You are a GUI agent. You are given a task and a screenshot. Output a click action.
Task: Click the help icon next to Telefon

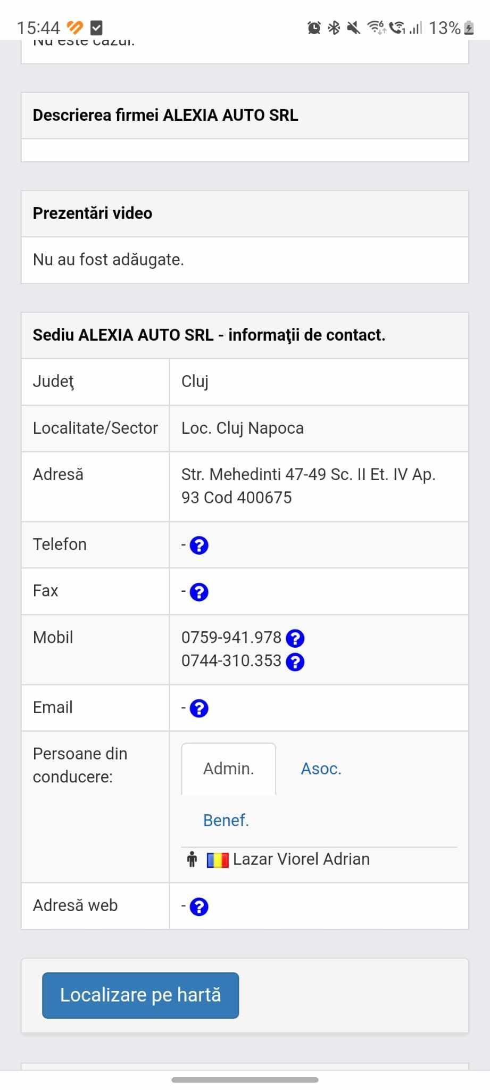199,546
